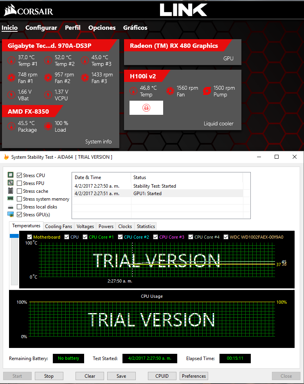Click the Fan #1 rpm fan icon
The height and width of the screenshot is (384, 304).
pyautogui.click(x=12, y=78)
